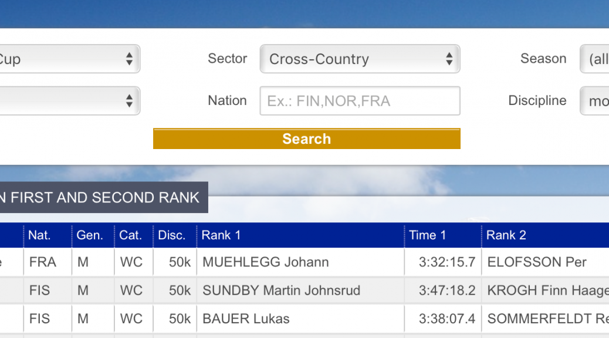Sort by the Time 1 column header
Image resolution: width=609 pixels, height=338 pixels.
[428, 235]
